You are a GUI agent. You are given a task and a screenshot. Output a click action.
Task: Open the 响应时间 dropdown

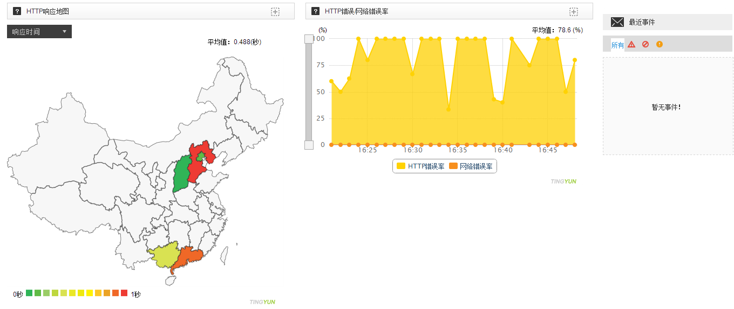[x=39, y=32]
